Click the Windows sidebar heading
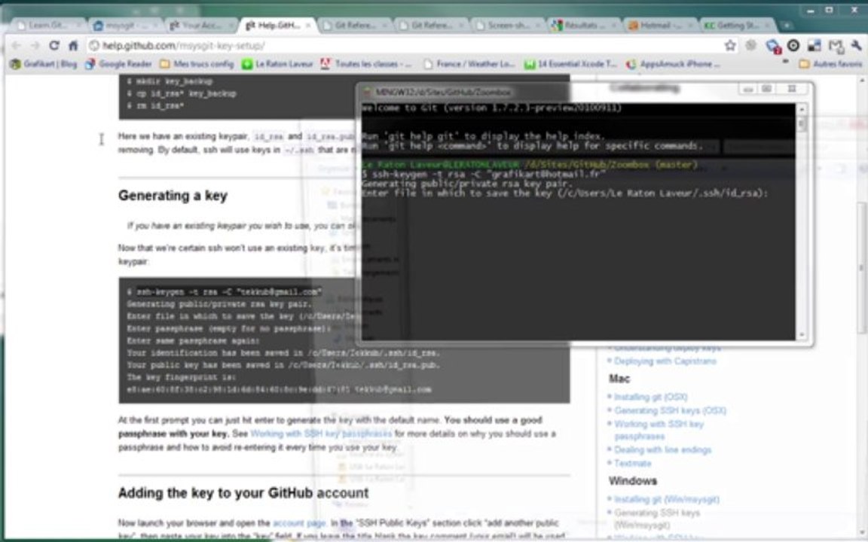868x542 pixels. tap(633, 480)
